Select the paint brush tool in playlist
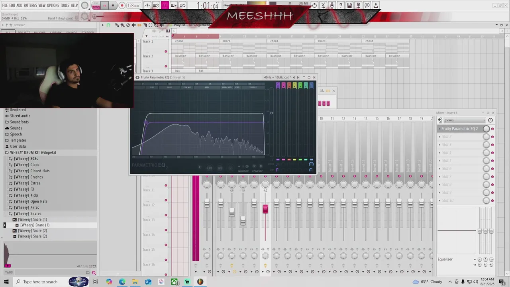Viewport: 510px width, 287px height. (x=122, y=25)
